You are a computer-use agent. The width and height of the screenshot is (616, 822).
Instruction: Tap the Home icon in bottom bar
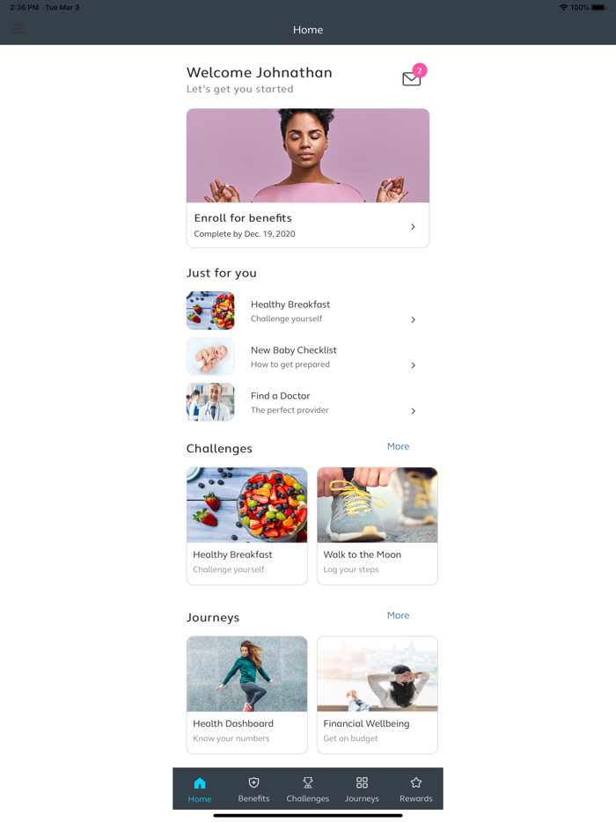[200, 783]
